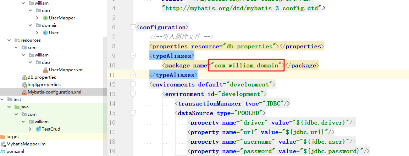Click the environment id="development" text
Image resolution: width=409 pixels, height=156 pixels.
click(214, 94)
